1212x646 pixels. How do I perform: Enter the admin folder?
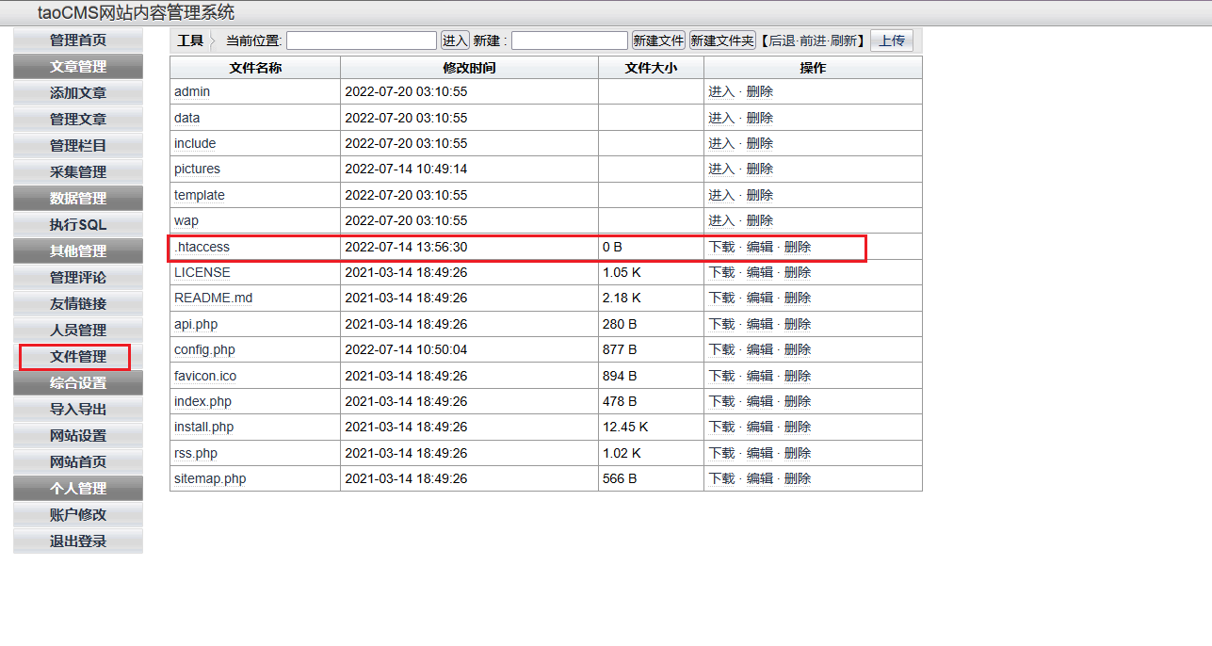721,91
